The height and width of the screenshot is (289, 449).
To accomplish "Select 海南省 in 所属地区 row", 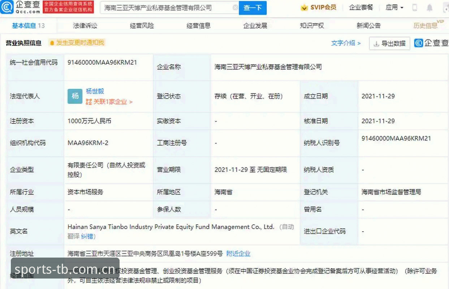I will (223, 192).
